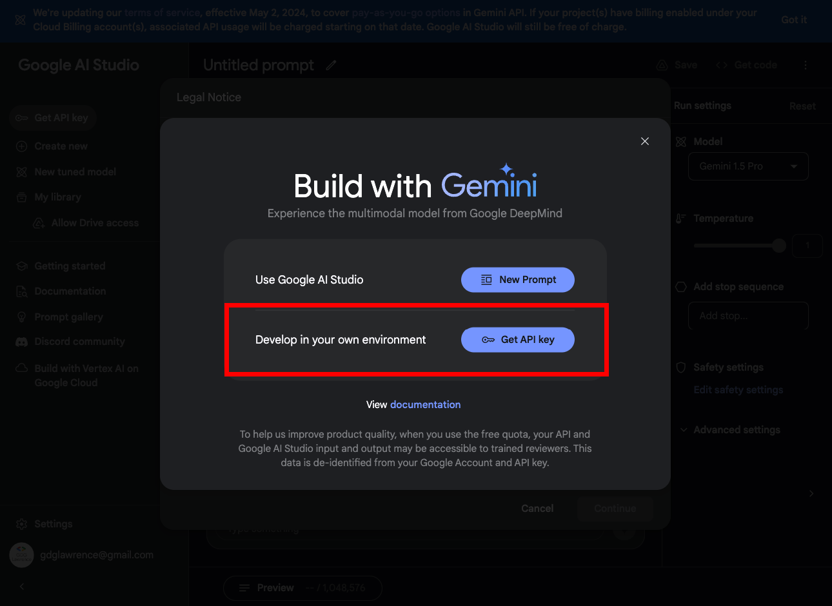832x606 pixels.
Task: Click the New Prompt button
Action: (x=518, y=280)
